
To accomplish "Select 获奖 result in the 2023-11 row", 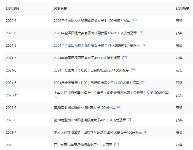I will pos(179,95).
